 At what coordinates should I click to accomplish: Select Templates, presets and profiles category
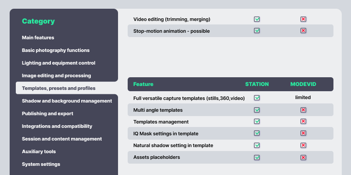click(x=59, y=88)
